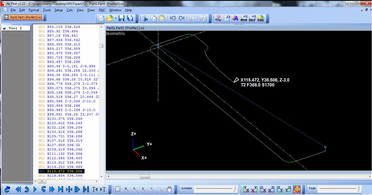Click the Zoom Out minus magnifier

click(160, 189)
